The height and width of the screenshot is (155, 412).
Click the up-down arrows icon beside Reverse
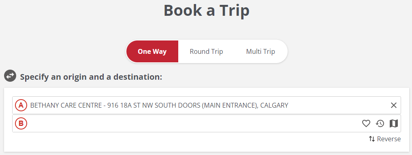tap(371, 139)
